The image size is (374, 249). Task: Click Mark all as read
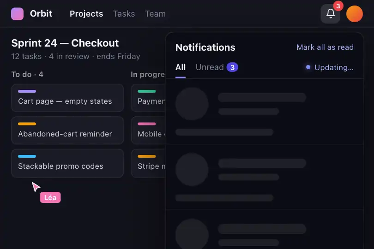[325, 47]
